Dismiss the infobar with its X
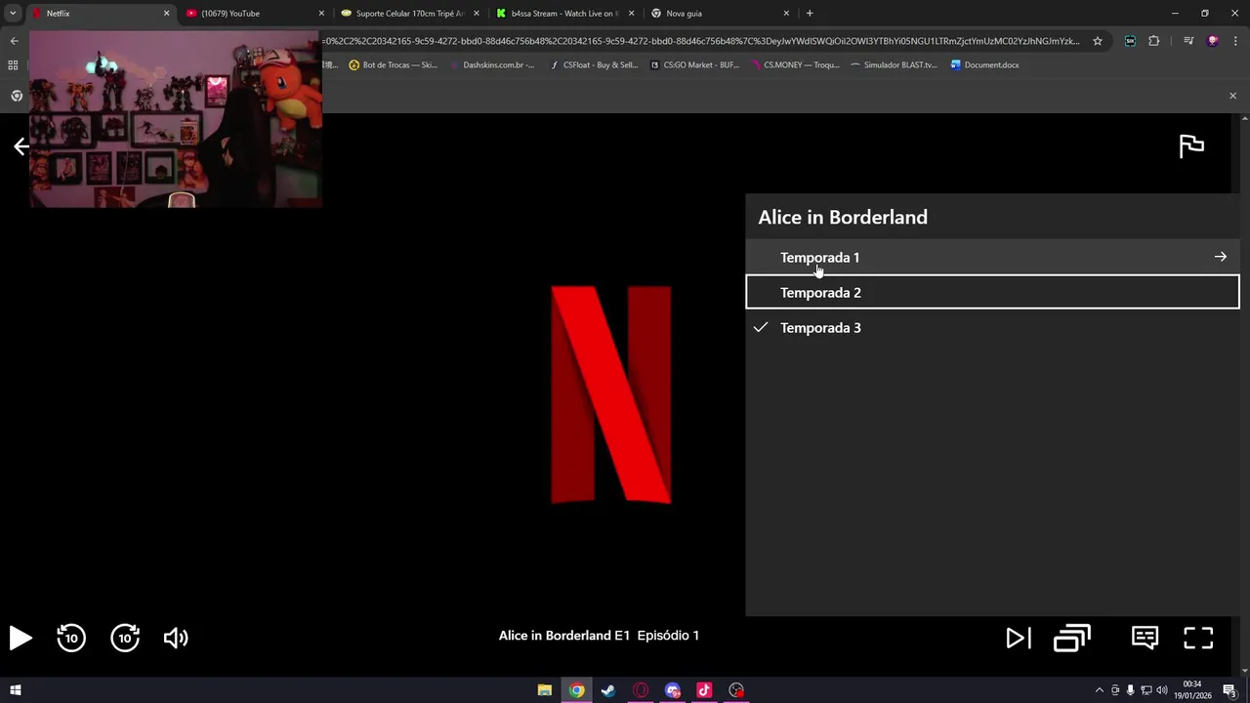The height and width of the screenshot is (703, 1250). [1232, 96]
